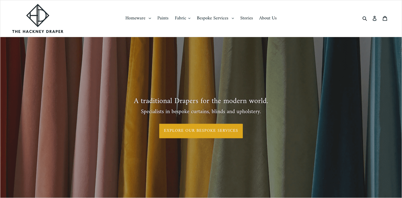Viewport: 402px width, 198px height.
Task: Click the HD diamond logo emblem
Action: [x=38, y=16]
